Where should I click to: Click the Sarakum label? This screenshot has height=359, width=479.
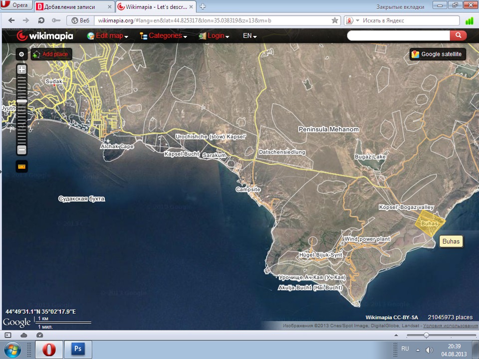pyautogui.click(x=214, y=156)
